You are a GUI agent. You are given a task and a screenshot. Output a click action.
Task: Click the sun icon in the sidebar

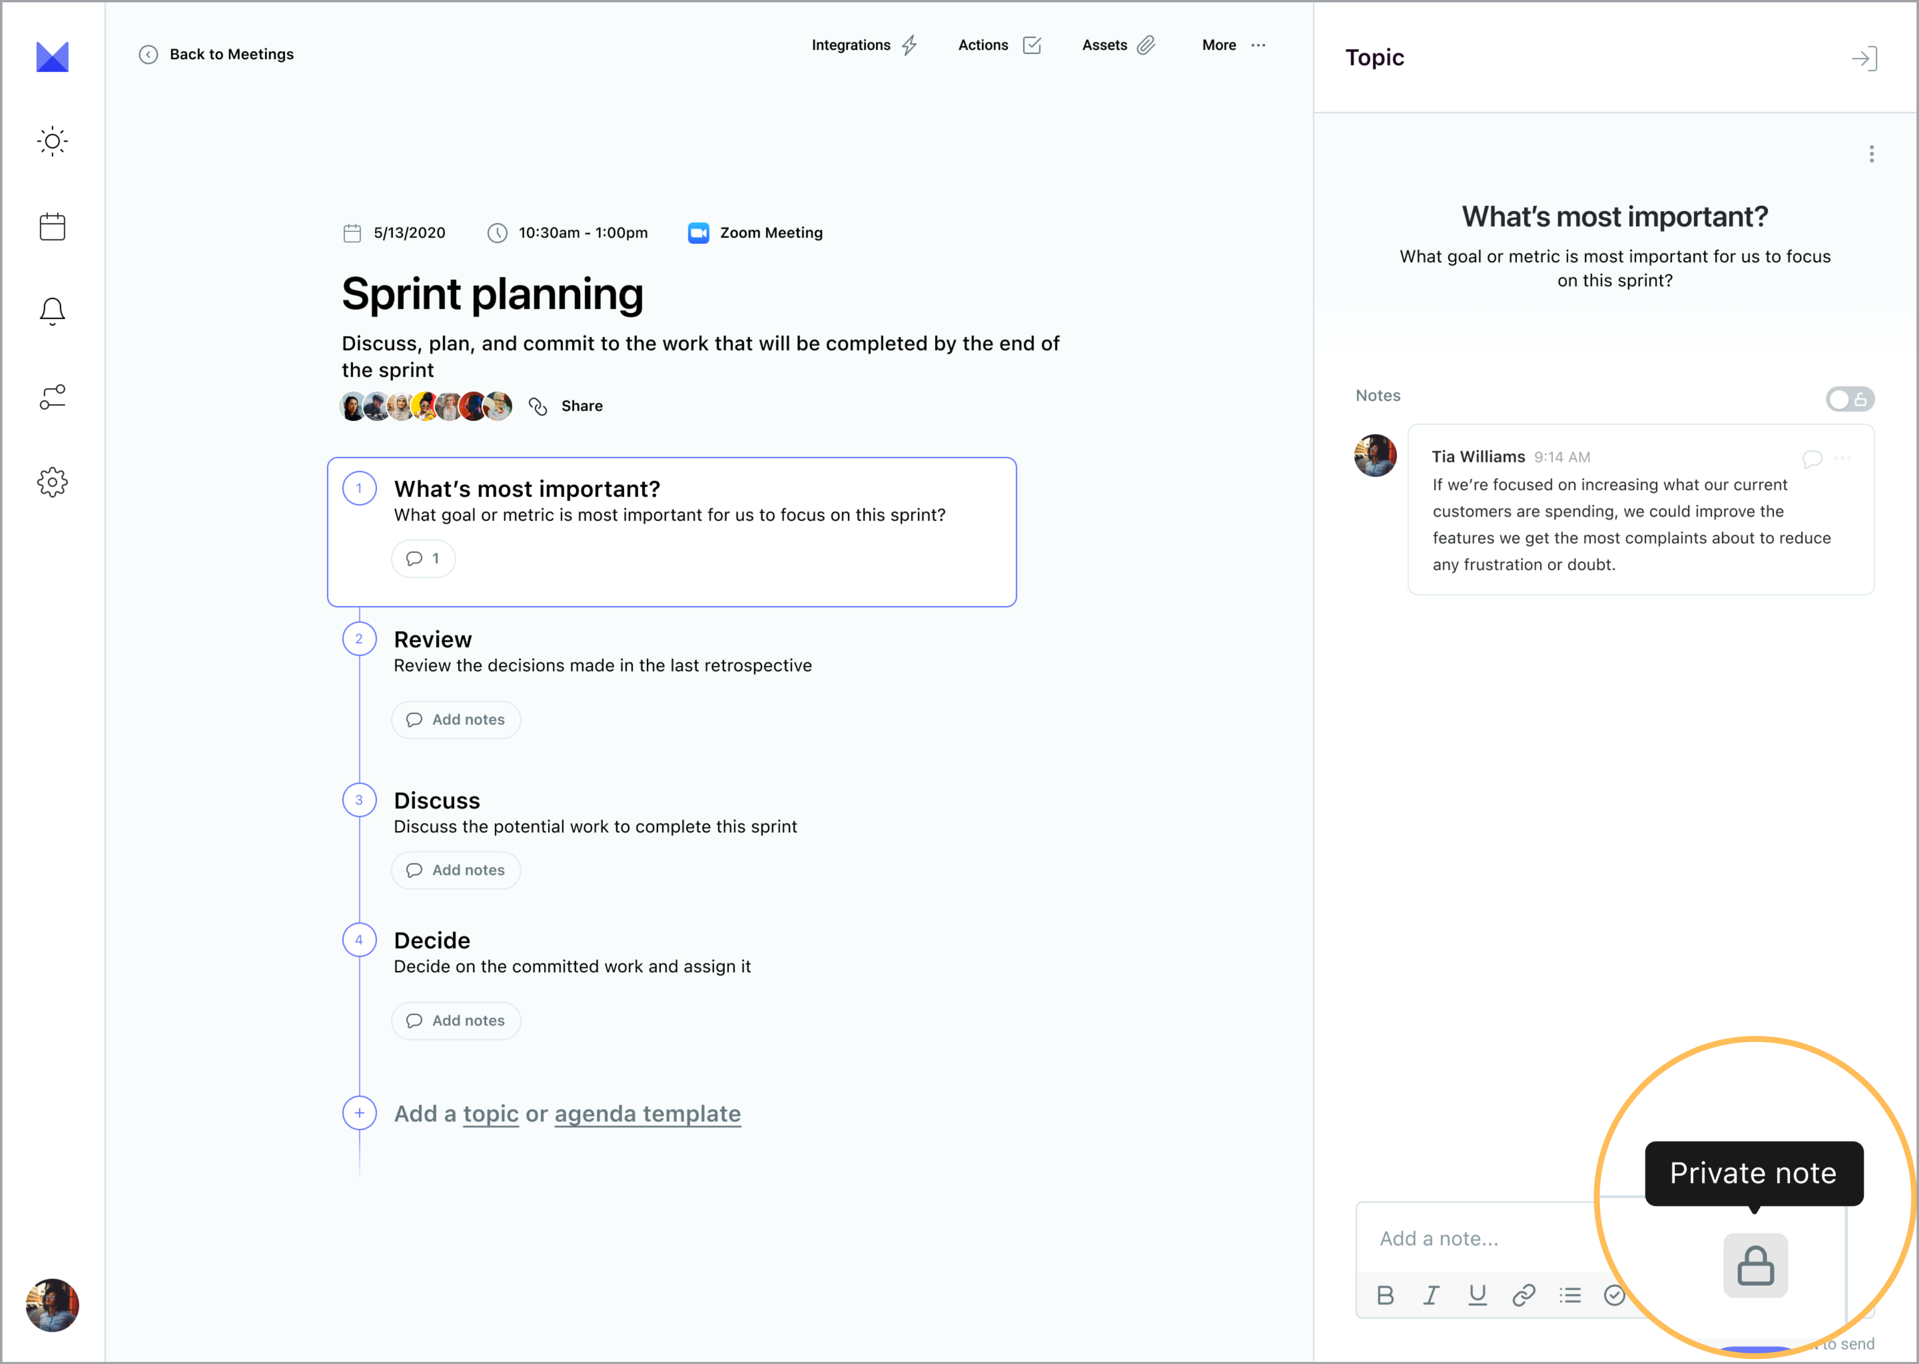(52, 141)
